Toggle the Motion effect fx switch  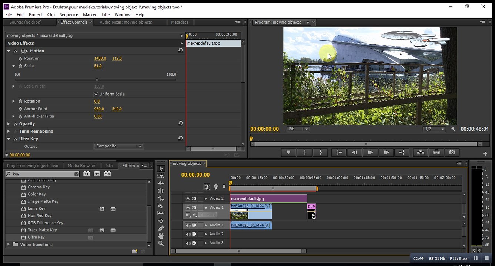[16, 51]
